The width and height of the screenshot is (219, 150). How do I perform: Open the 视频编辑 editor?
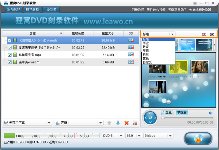[x=33, y=9]
